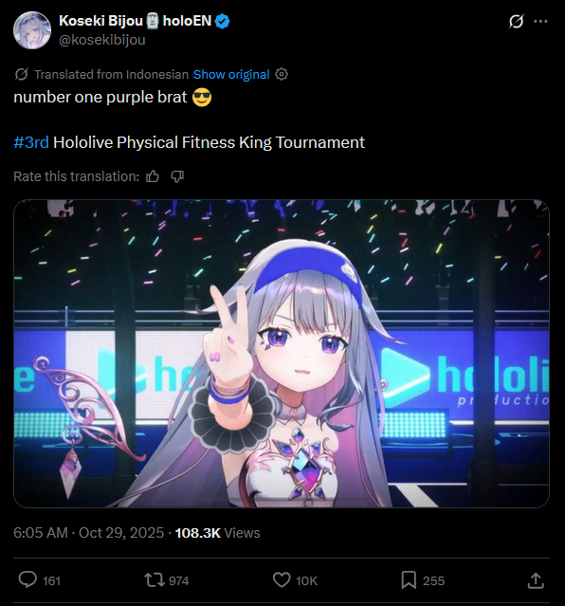Open the @kosekibijou handle

(x=102, y=40)
